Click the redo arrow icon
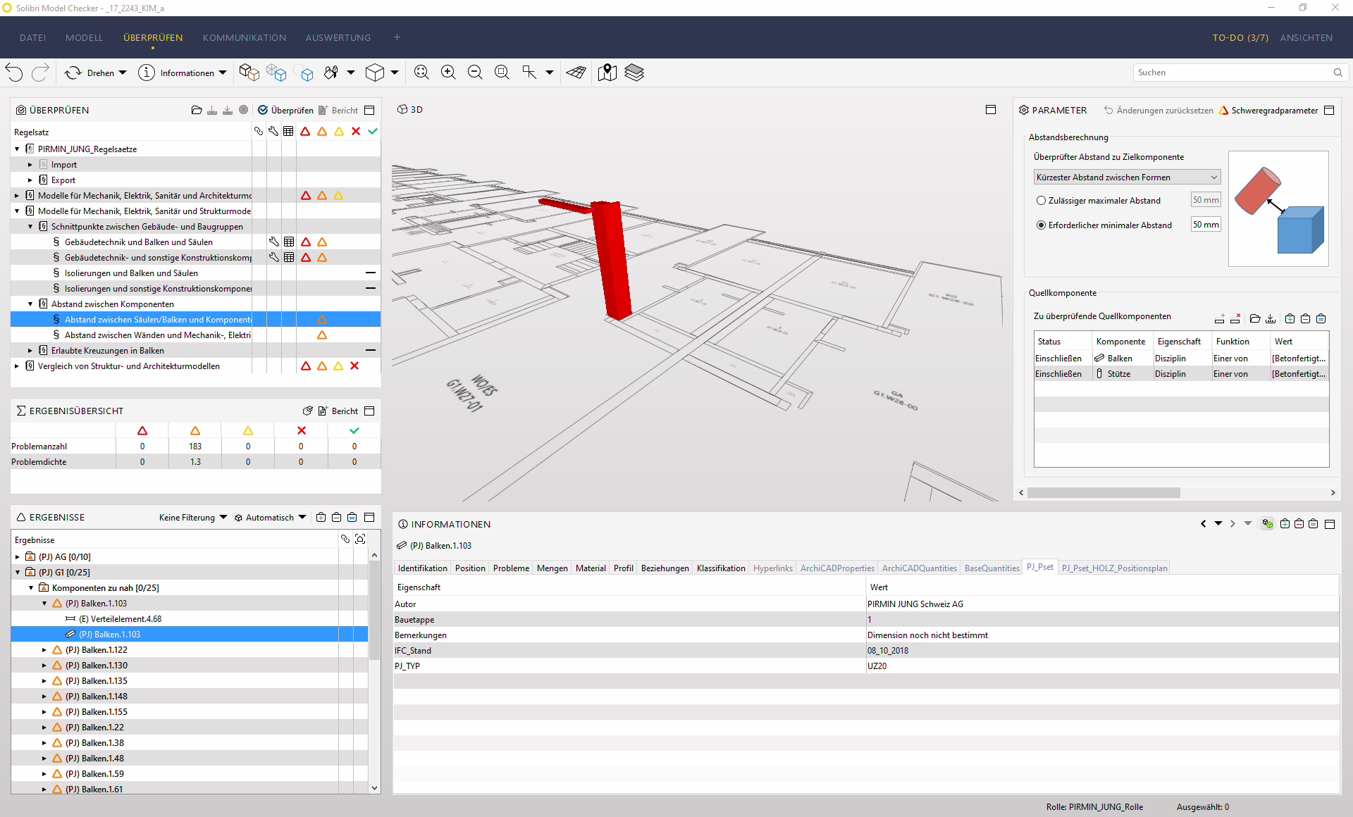1353x817 pixels. click(41, 73)
